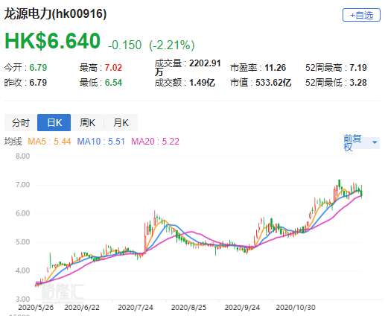Click the 7.00 y-axis label
Viewport: 385px width, 316px height.
tap(22, 185)
